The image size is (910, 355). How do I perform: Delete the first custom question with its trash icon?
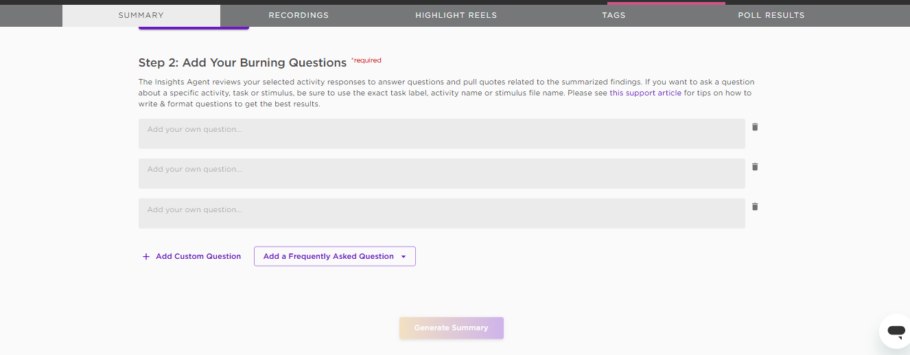pyautogui.click(x=755, y=127)
